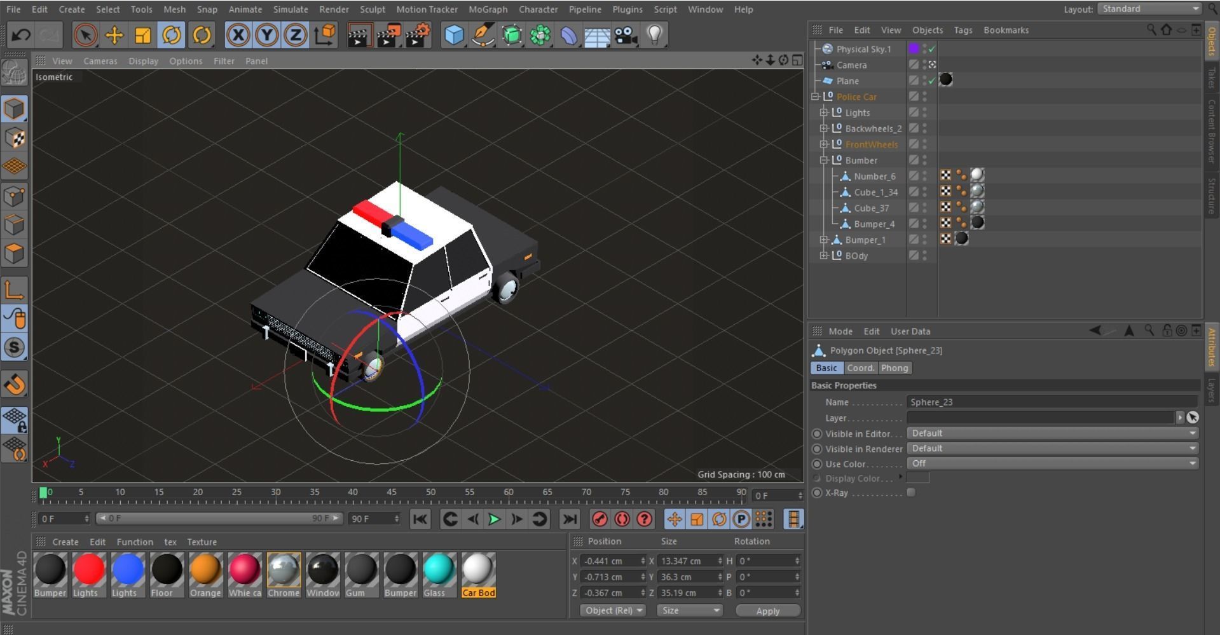The image size is (1220, 635).
Task: Click Position X value field
Action: [613, 561]
